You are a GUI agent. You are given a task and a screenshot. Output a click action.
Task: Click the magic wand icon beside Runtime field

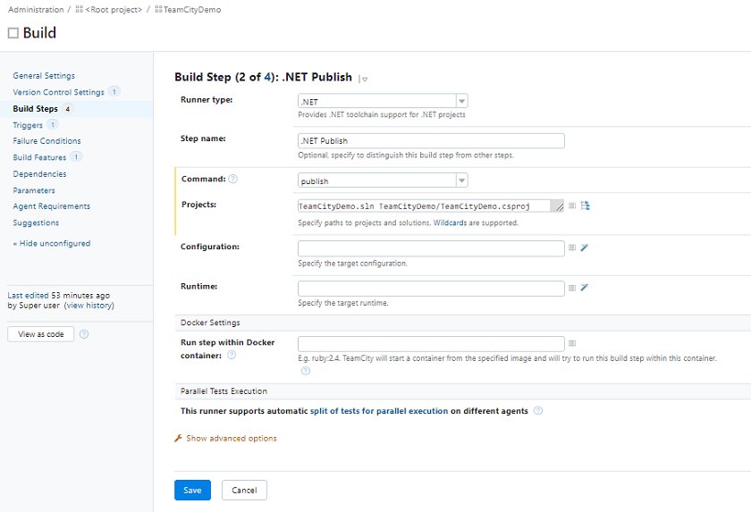coord(584,288)
